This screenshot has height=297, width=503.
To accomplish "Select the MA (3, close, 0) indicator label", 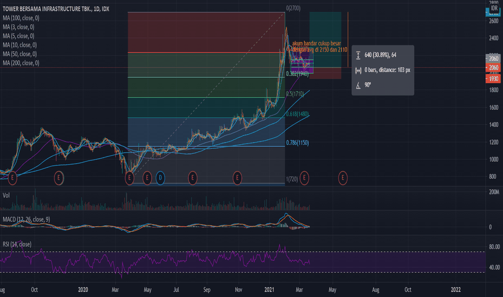I will [18, 27].
